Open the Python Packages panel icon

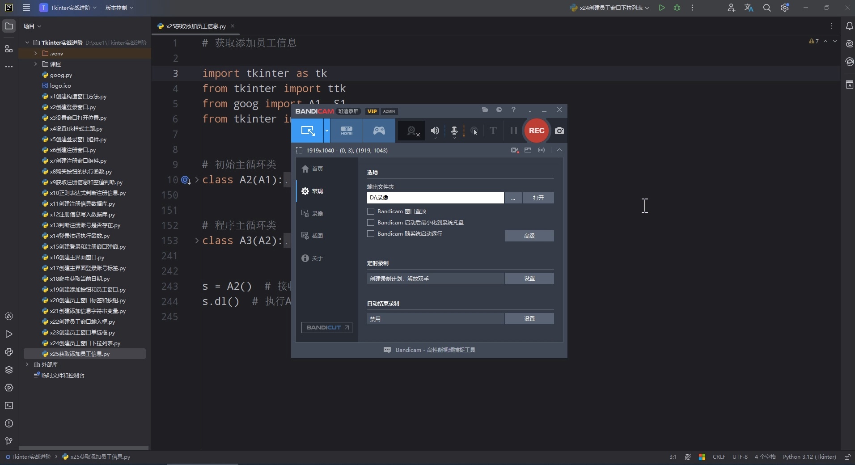click(x=9, y=370)
